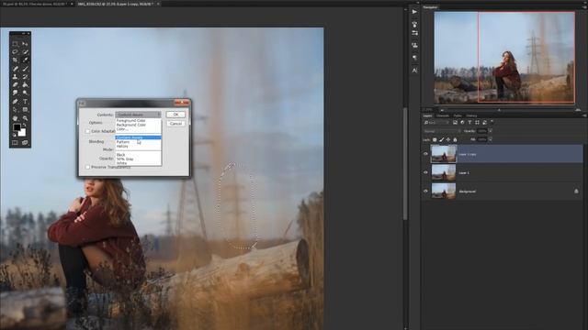Confirm the Fill dialog with OK
The image size is (588, 330).
pos(175,115)
